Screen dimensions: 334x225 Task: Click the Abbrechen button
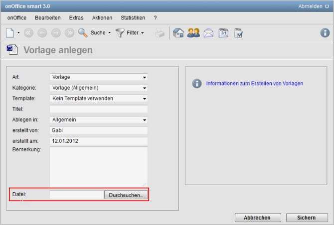[258, 218]
